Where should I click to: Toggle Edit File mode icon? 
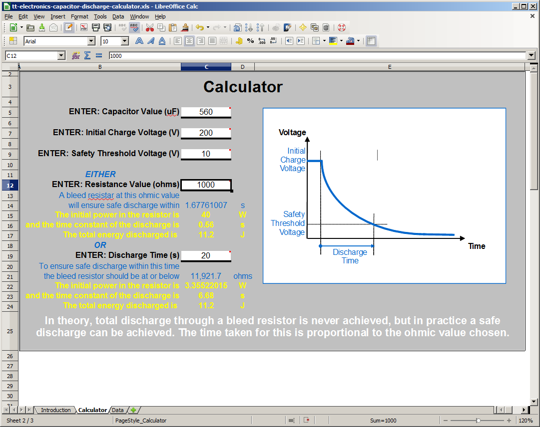coord(68,27)
